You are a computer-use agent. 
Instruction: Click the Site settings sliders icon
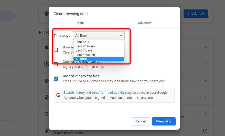click(46, 114)
